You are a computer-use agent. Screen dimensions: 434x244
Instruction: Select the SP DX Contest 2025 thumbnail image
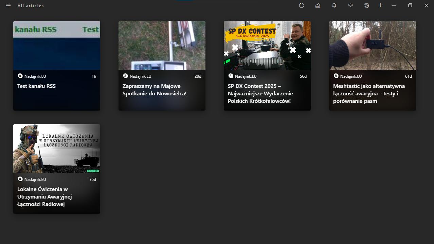(267, 45)
